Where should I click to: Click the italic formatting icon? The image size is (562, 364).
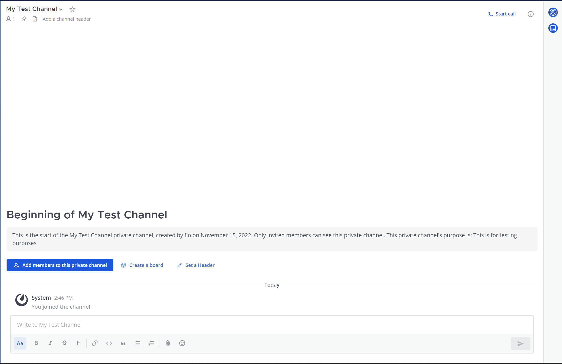click(50, 343)
